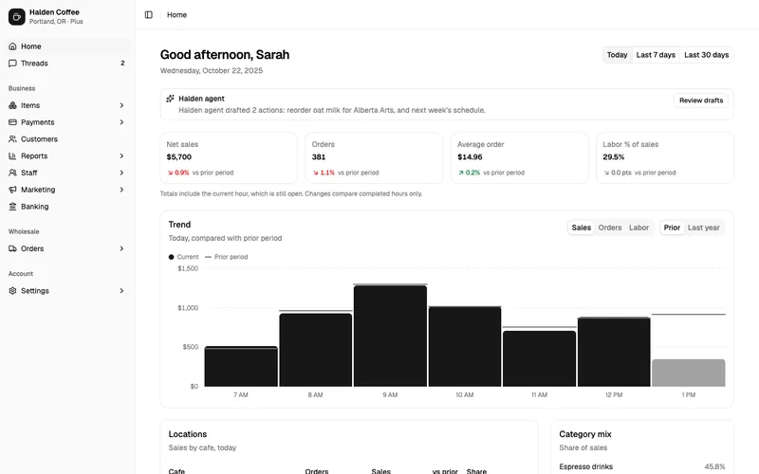Click the 12 PM sales bar
This screenshot has height=474, width=759.
[614, 352]
